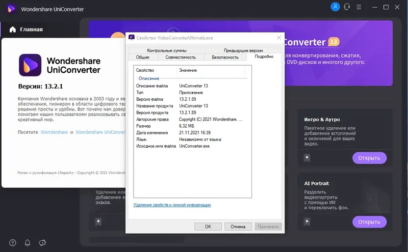The width and height of the screenshot is (408, 252).
Task: Switch to the Совместимость tab
Action: 181,57
